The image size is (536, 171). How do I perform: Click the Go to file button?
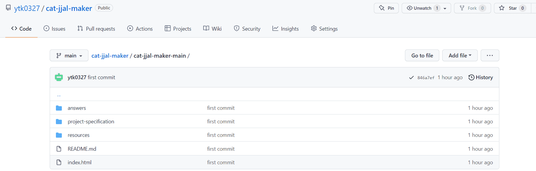pyautogui.click(x=422, y=55)
